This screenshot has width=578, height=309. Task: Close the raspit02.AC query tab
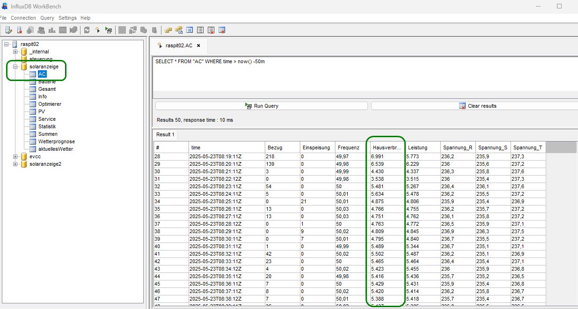pos(198,46)
